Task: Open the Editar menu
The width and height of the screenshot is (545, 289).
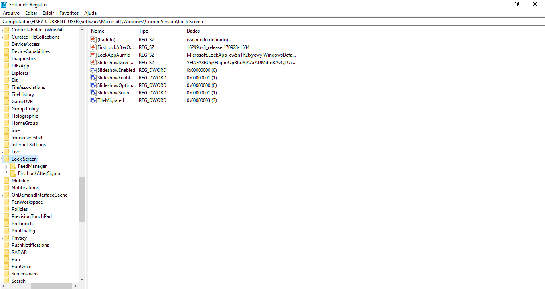Action: click(x=31, y=13)
